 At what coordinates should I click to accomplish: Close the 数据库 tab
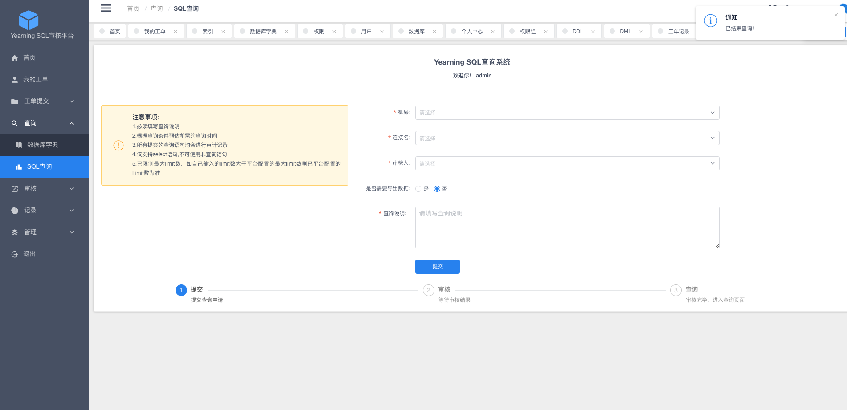(x=434, y=32)
